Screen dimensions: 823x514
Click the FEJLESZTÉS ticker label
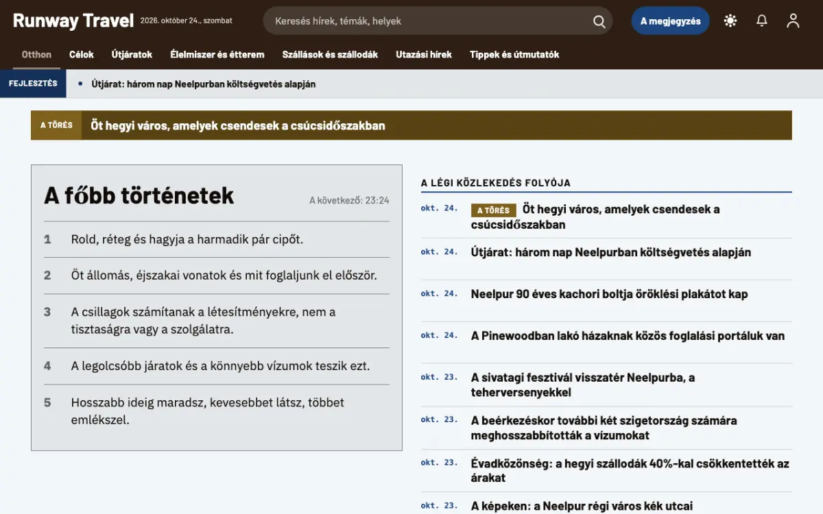coord(33,84)
